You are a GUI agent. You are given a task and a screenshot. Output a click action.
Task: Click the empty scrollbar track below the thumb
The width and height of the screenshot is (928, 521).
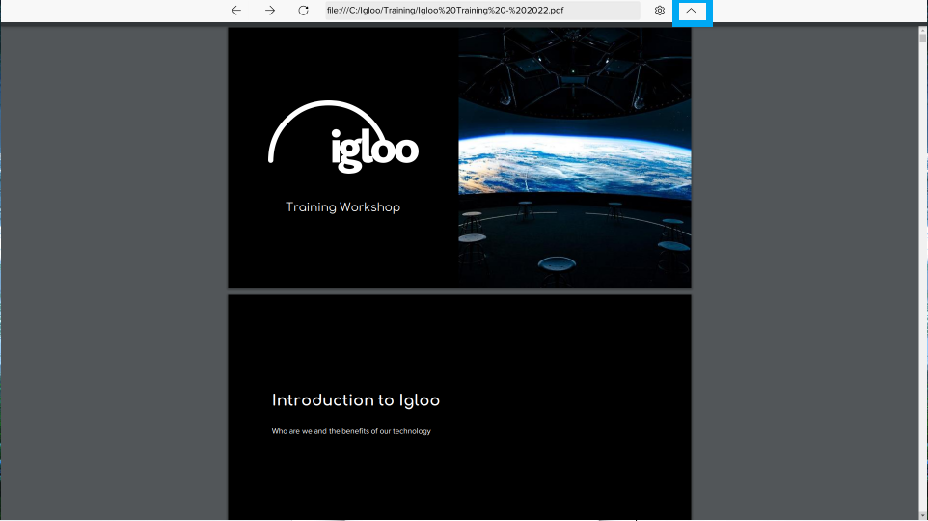click(x=922, y=289)
